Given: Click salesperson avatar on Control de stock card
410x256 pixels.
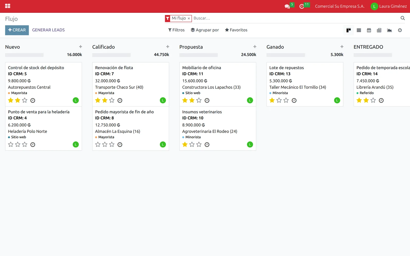Looking at the screenshot, I should tap(76, 100).
